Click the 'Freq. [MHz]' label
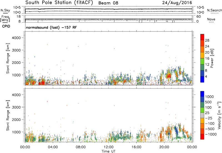The image size is (222, 153). 5,19
